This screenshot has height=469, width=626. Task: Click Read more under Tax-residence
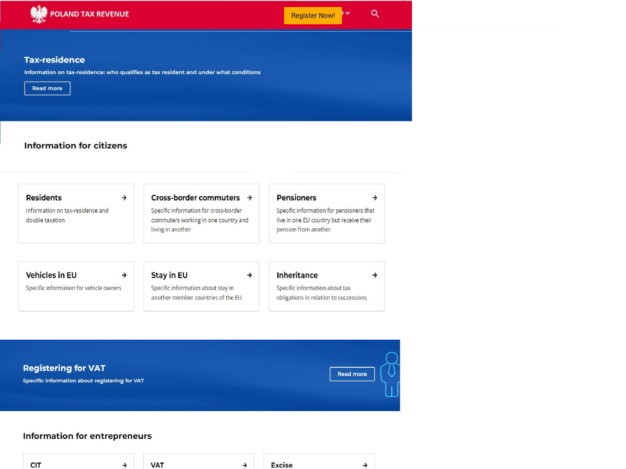(47, 88)
